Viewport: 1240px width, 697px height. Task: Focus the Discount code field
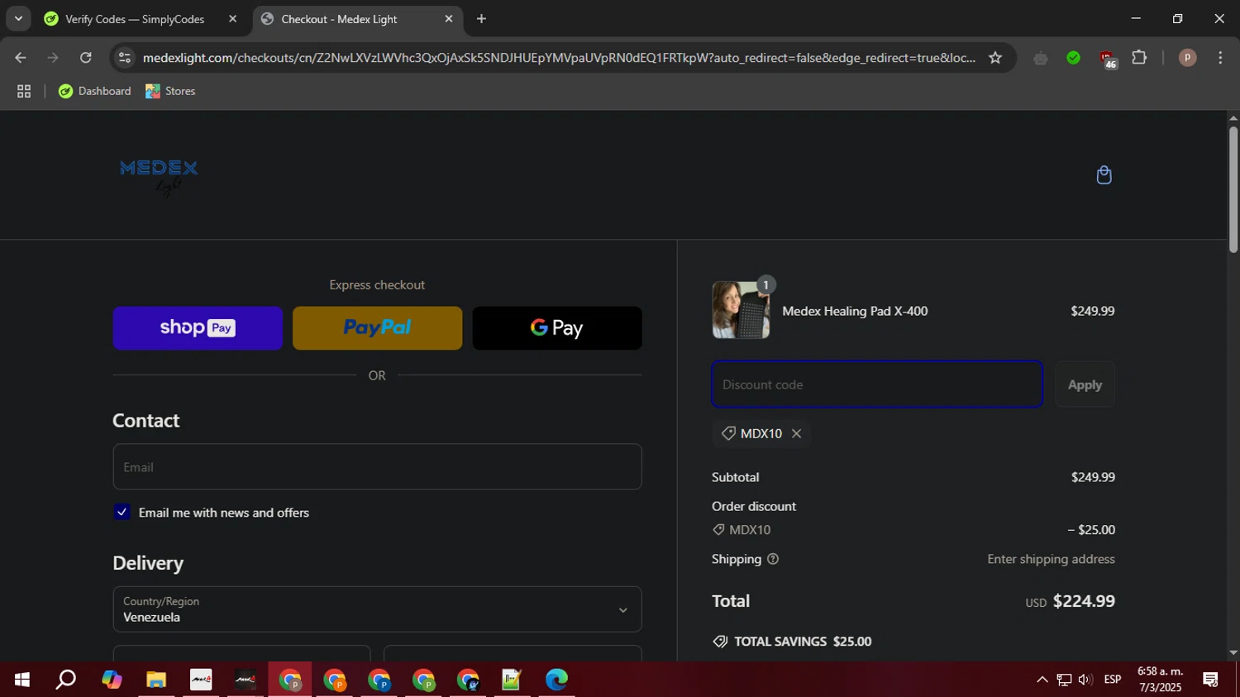click(x=877, y=384)
